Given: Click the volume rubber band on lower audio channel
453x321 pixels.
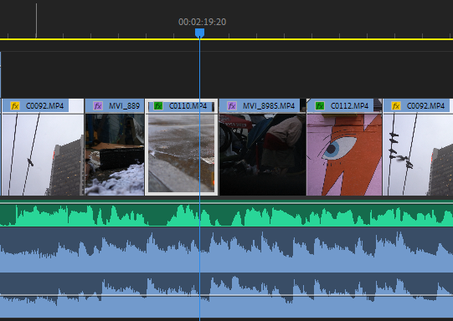Looking at the screenshot, I should (x=226, y=295).
